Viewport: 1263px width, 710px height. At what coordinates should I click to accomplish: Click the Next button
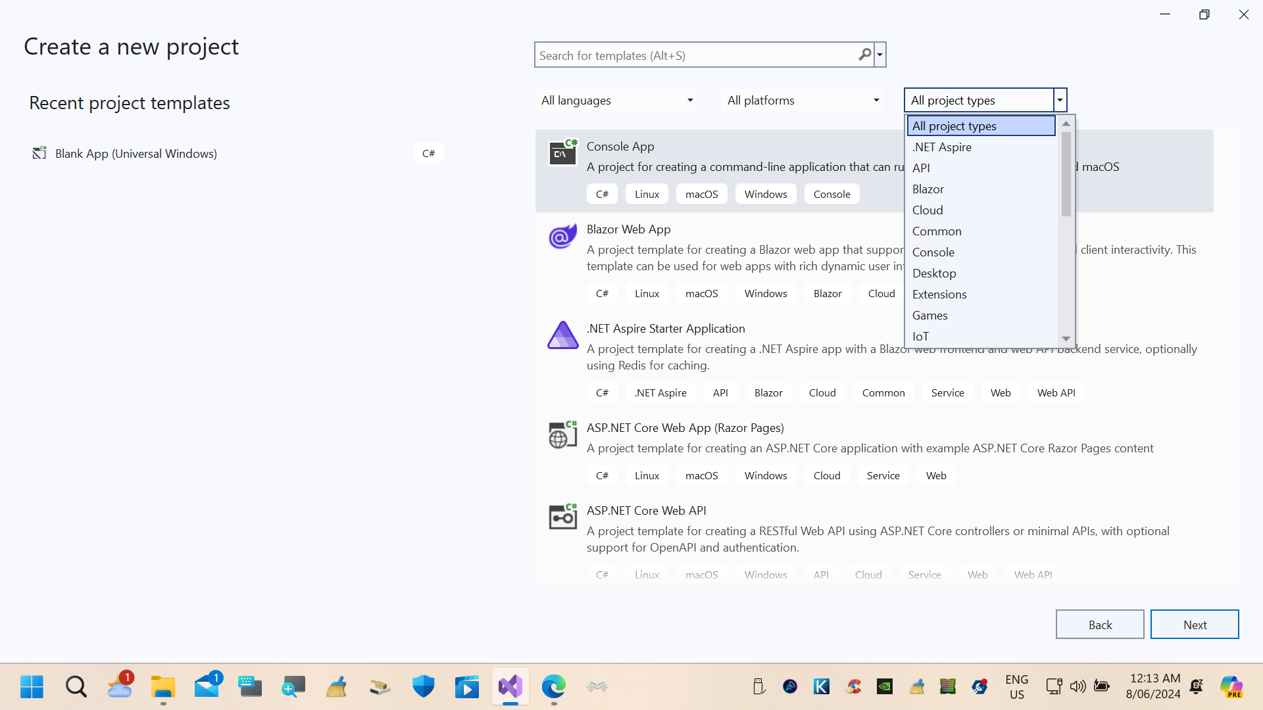click(x=1194, y=625)
